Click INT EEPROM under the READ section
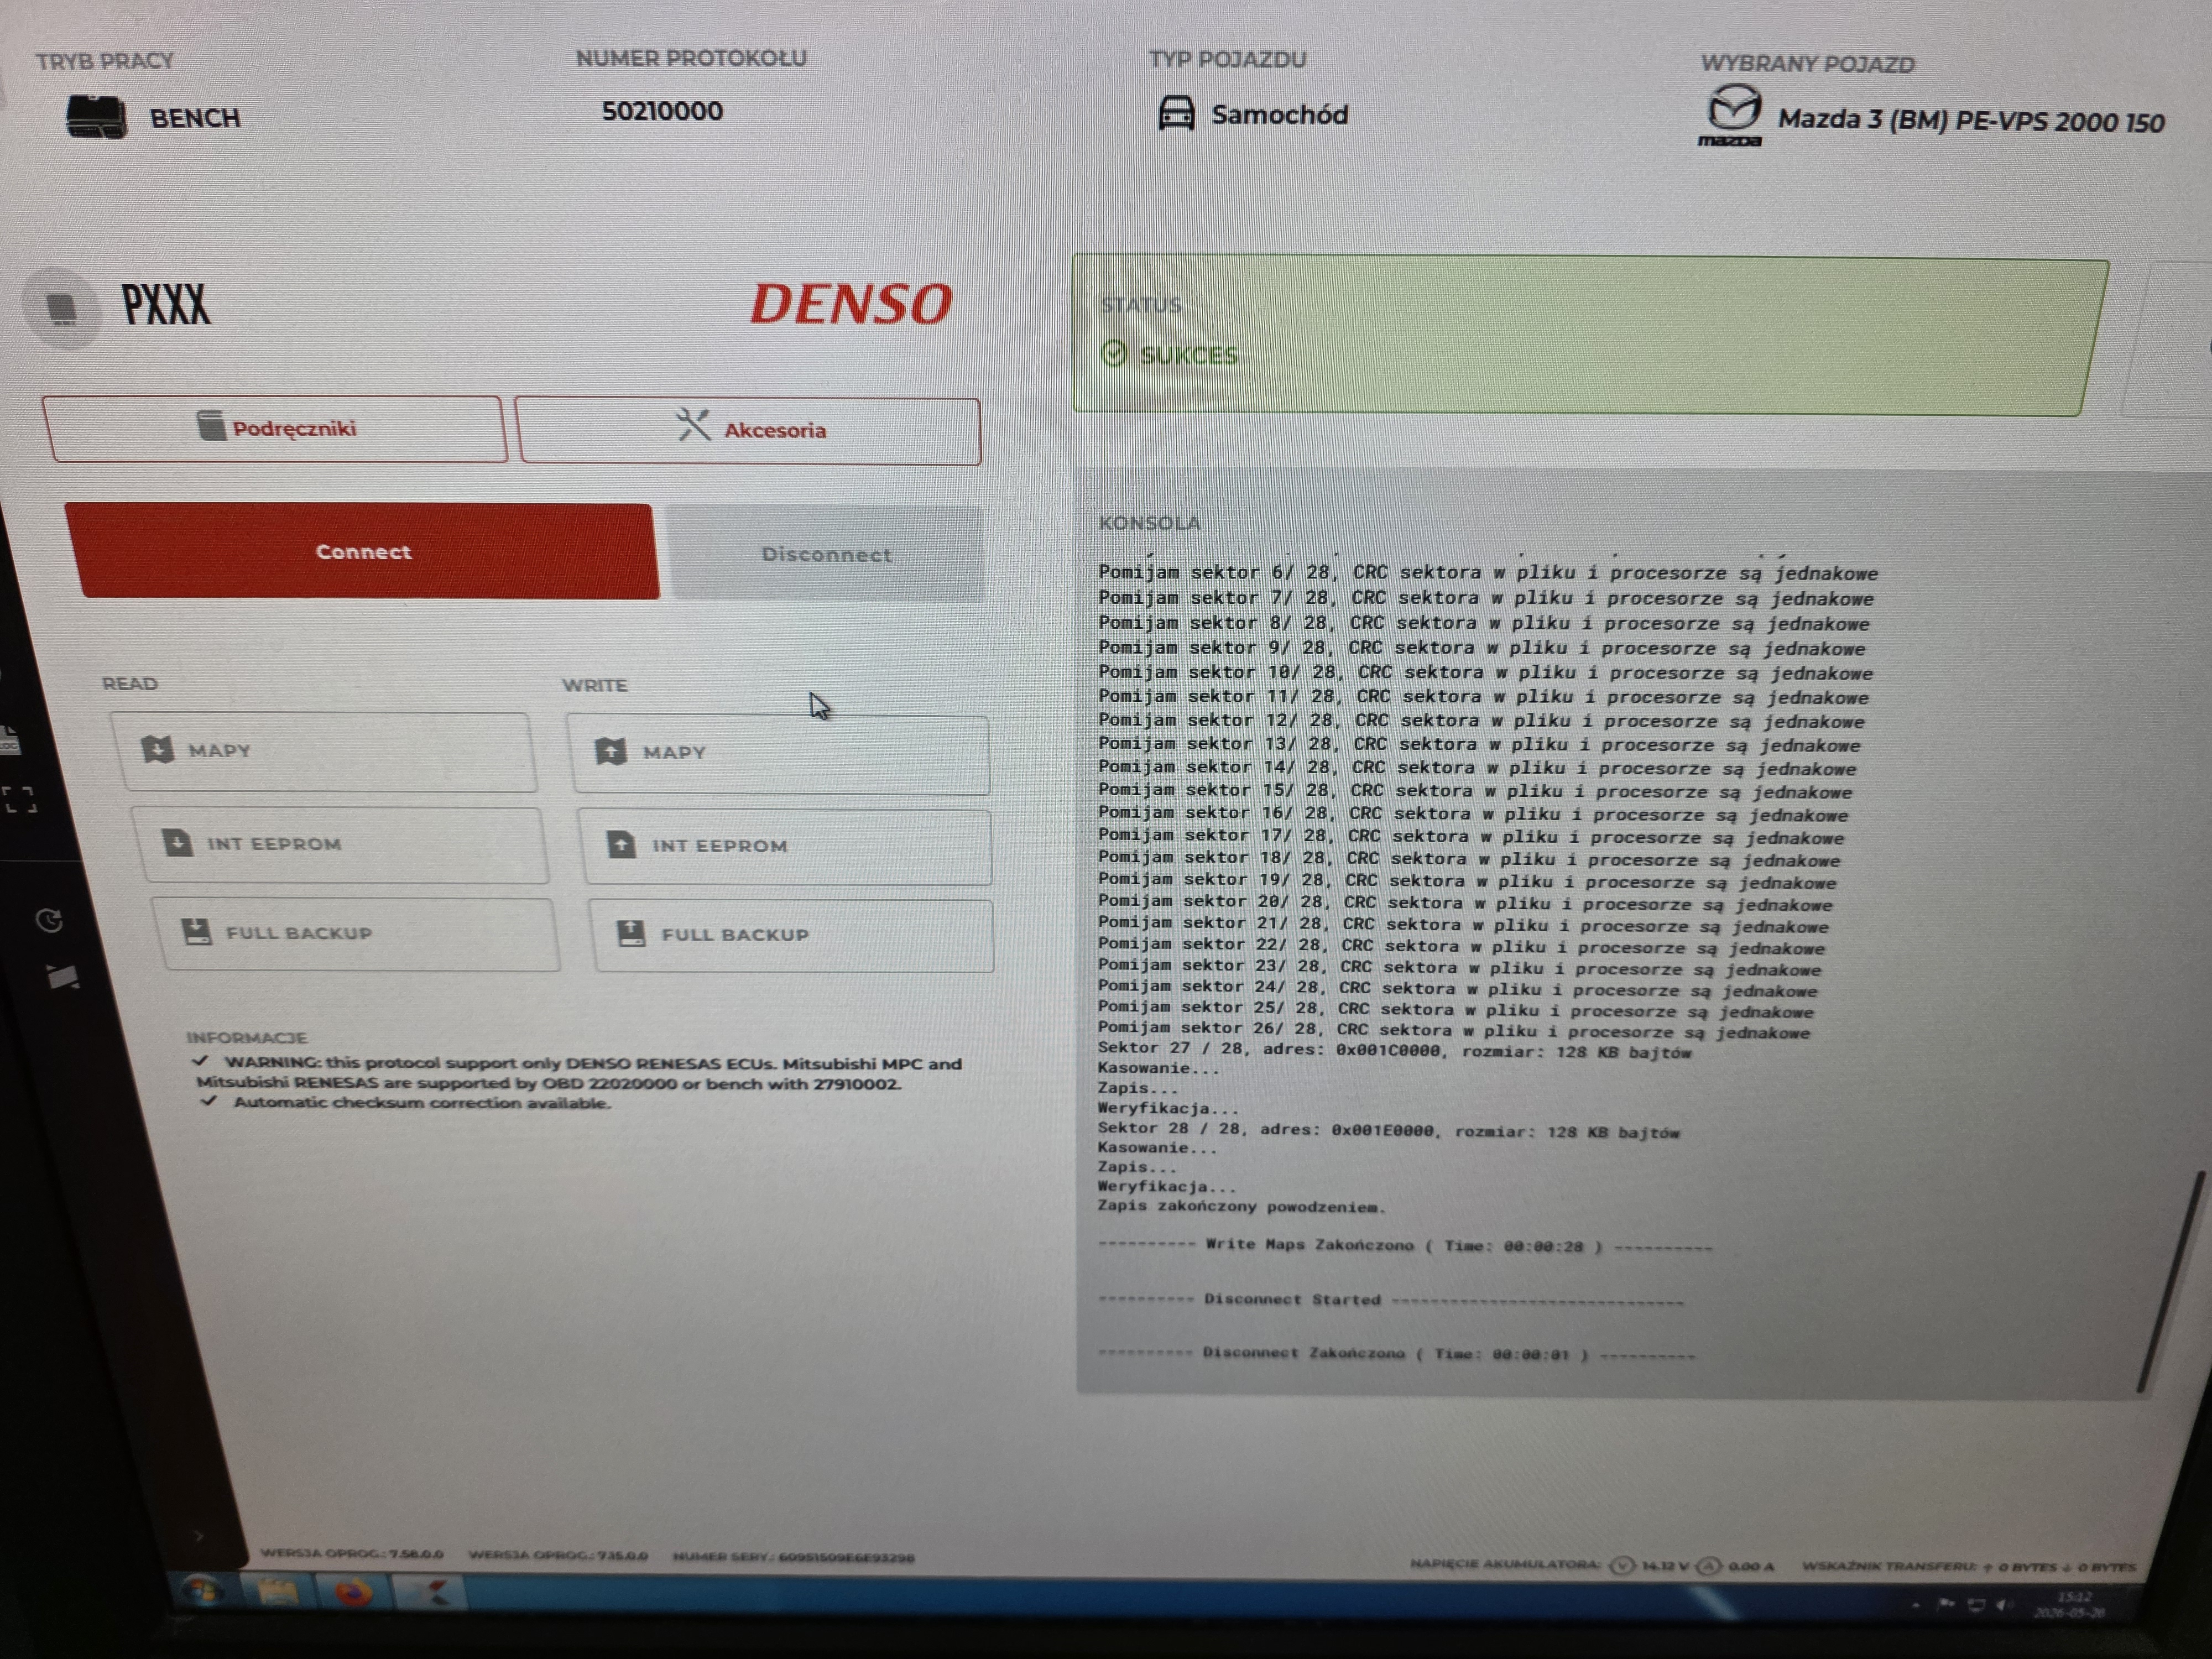The height and width of the screenshot is (1659, 2212). (340, 844)
